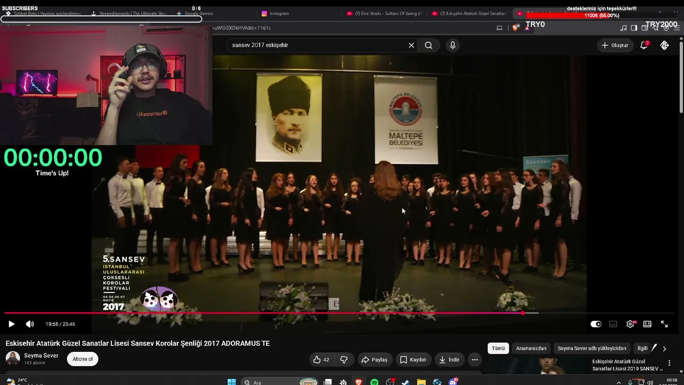Start voice search with microphone
This screenshot has height=385, width=684.
click(x=453, y=45)
